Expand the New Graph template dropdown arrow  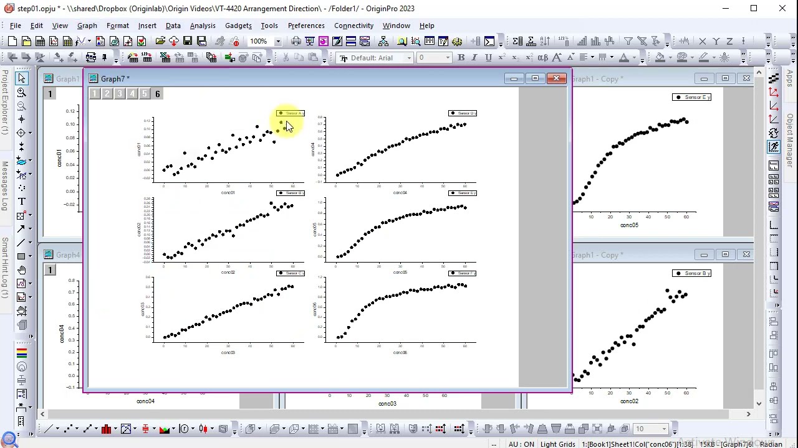pos(90,42)
